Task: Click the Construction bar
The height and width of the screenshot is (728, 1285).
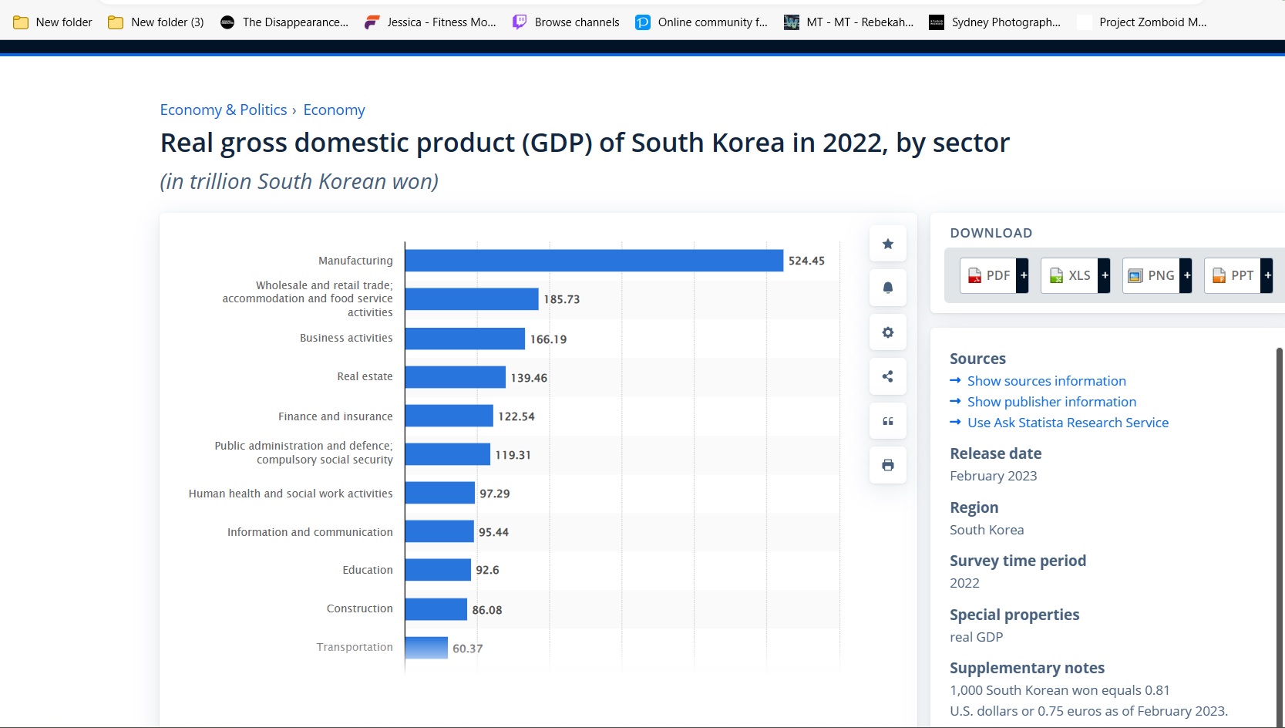Action: pyautogui.click(x=436, y=609)
